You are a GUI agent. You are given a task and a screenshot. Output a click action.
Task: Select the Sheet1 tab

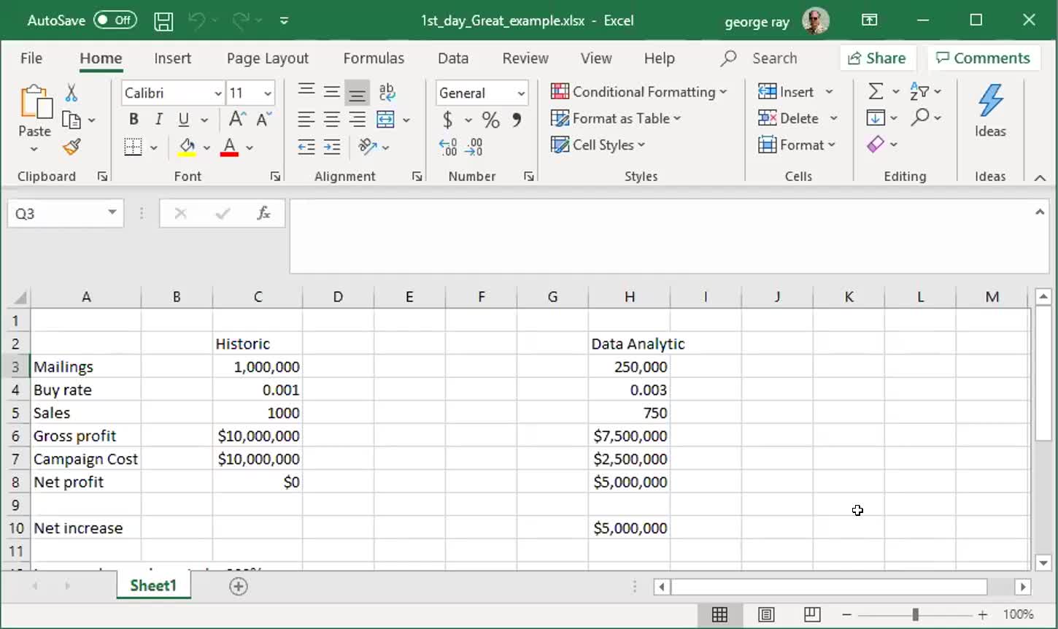153,585
